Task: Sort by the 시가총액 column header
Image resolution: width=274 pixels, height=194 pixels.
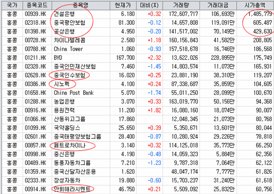Action: coord(255,5)
